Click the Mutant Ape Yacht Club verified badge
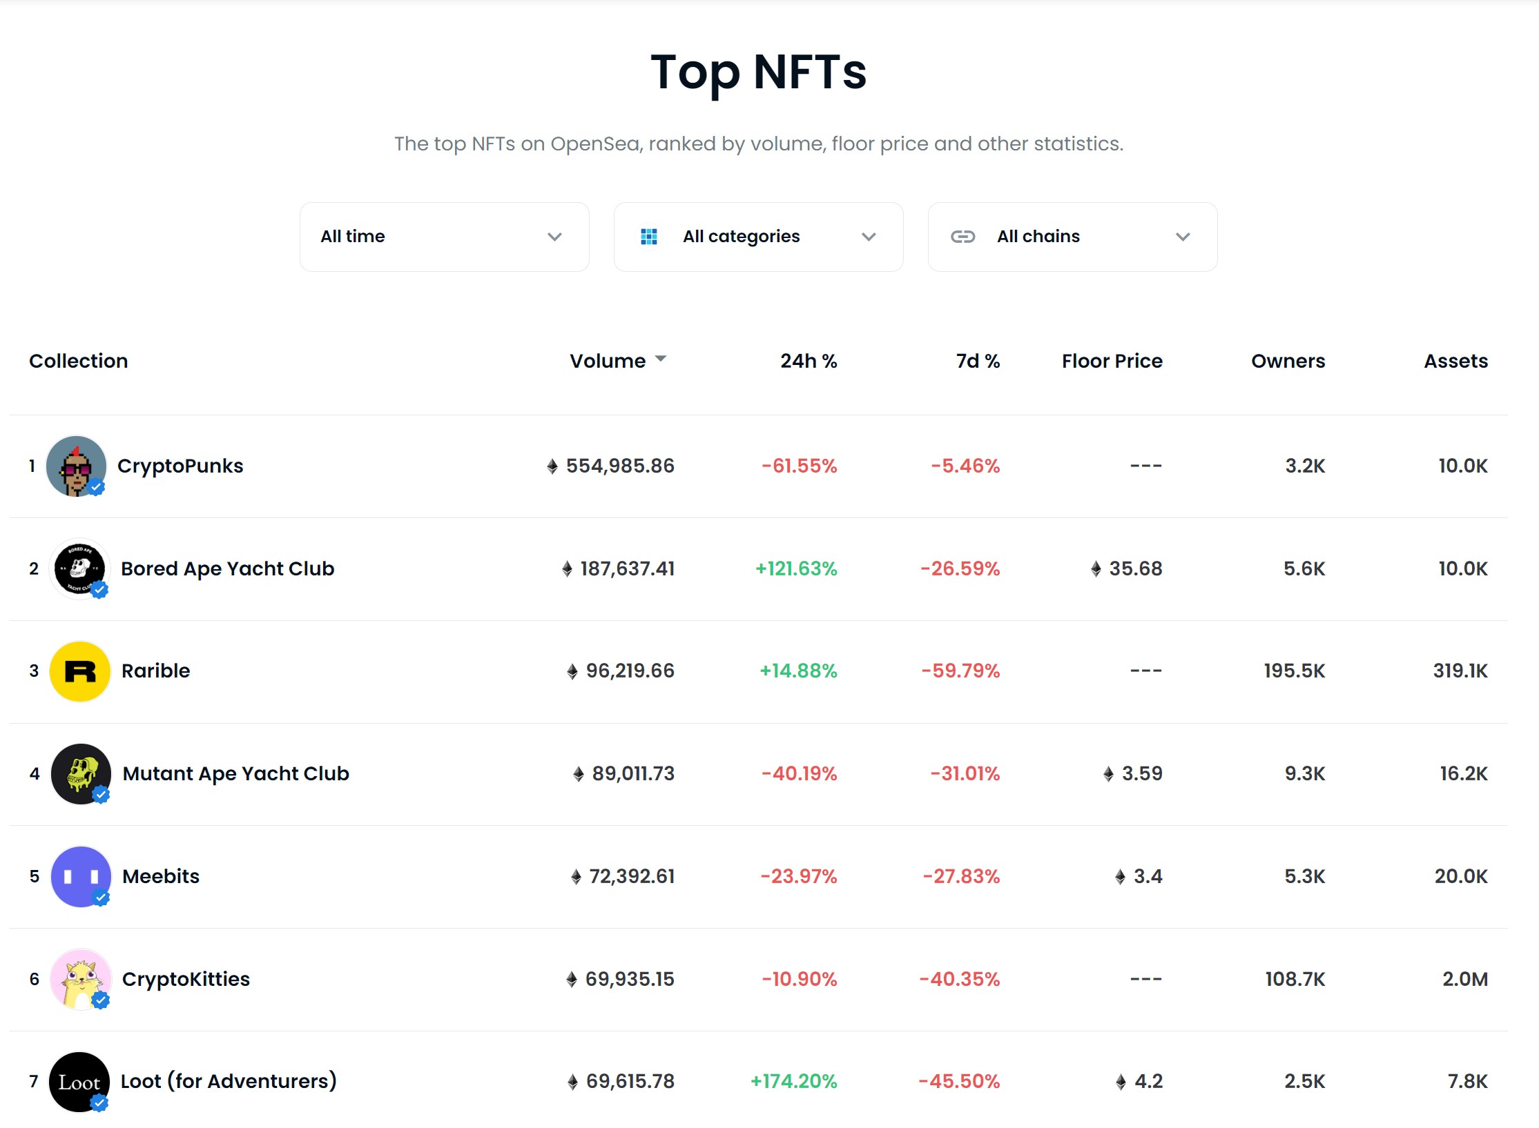 click(x=101, y=795)
